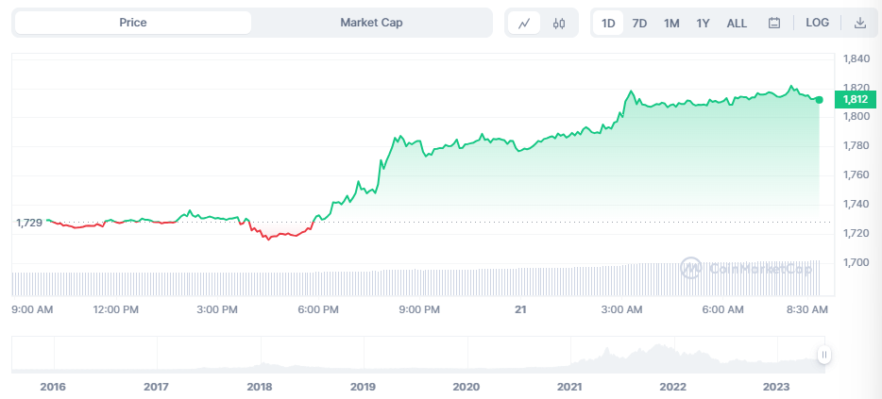Select the 7D time range
The image size is (882, 399).
(x=639, y=23)
